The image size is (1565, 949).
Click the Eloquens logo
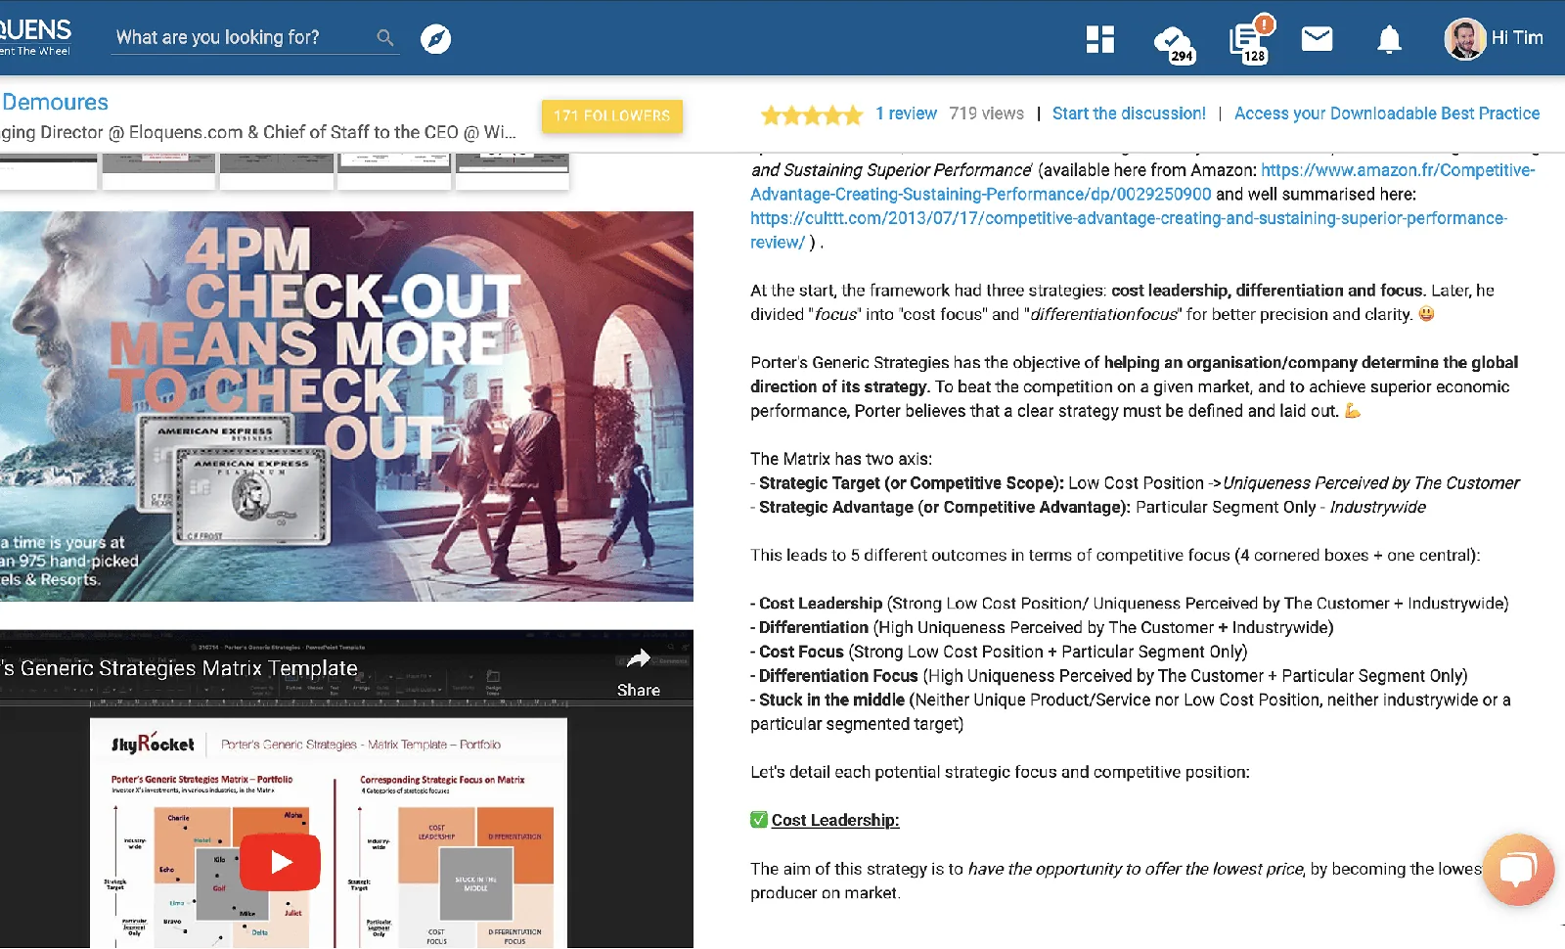pos(35,36)
